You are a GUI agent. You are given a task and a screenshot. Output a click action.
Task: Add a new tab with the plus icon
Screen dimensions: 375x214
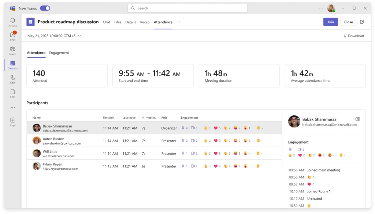(x=179, y=22)
